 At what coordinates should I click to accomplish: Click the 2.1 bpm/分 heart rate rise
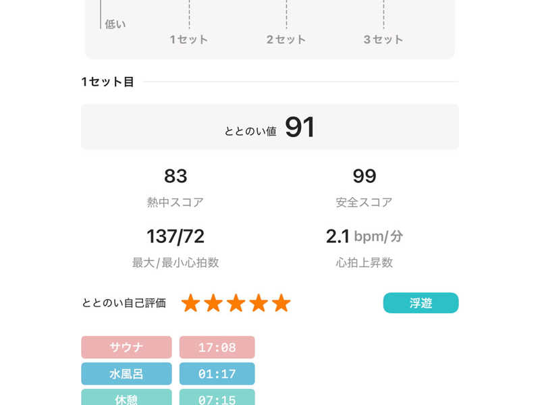click(364, 236)
